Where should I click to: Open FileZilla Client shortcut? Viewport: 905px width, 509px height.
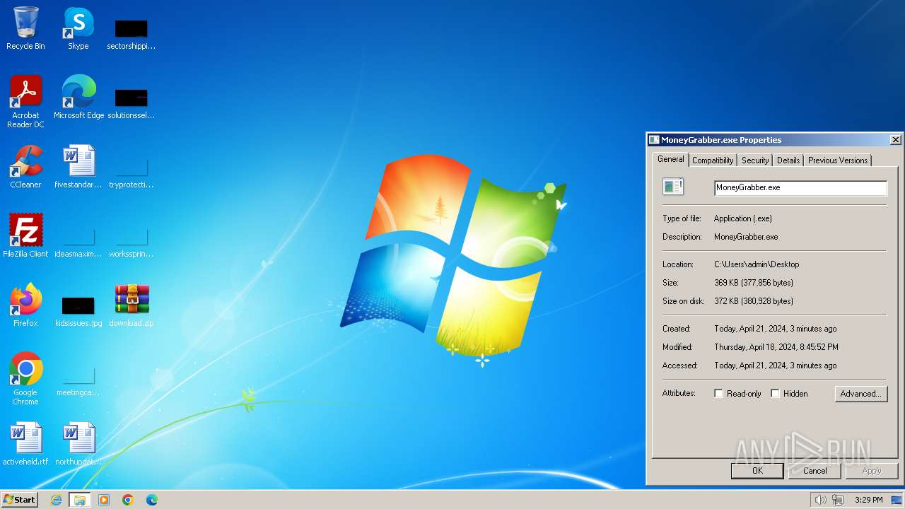(25, 236)
